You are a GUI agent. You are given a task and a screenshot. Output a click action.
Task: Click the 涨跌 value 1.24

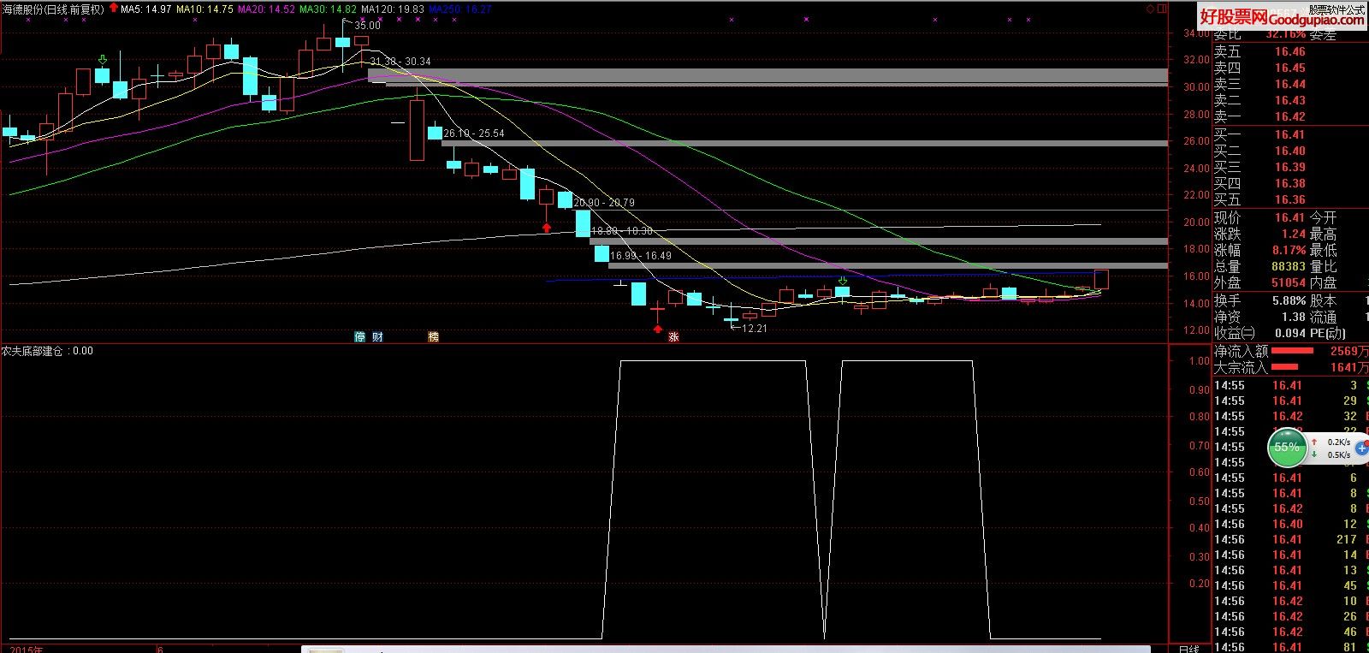point(1294,234)
